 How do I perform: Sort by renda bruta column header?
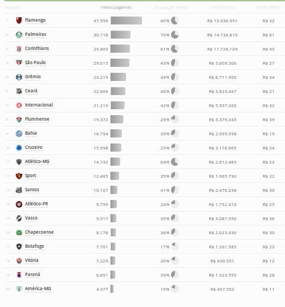[222, 8]
